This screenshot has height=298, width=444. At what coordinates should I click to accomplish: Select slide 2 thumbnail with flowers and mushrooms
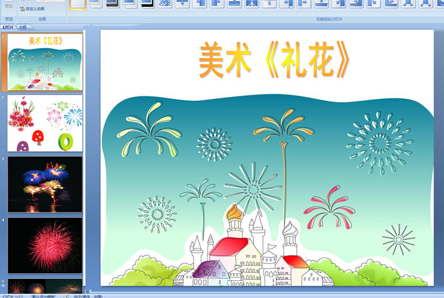coord(45,123)
